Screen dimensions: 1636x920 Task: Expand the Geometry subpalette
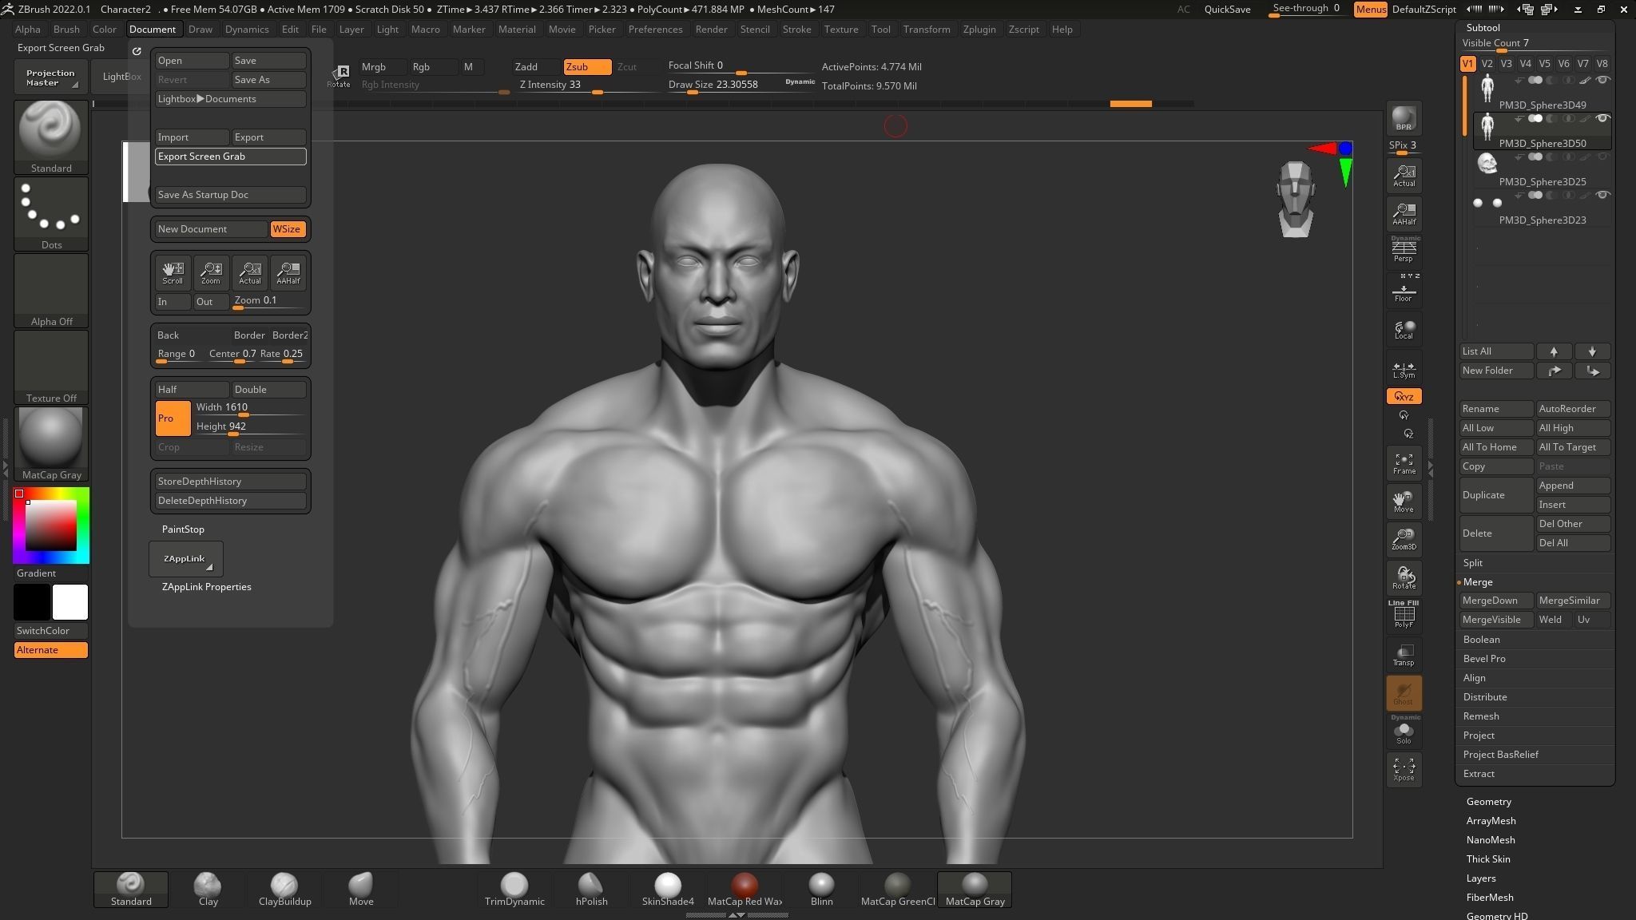click(x=1488, y=802)
